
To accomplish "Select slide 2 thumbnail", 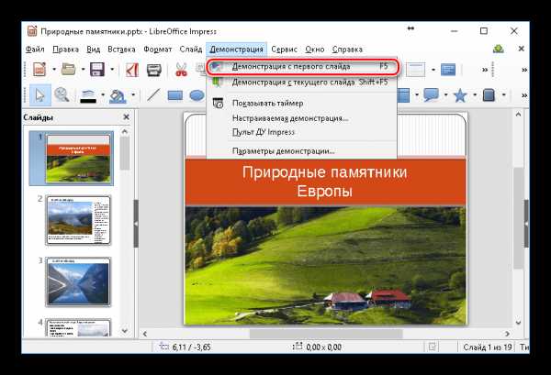I will [x=78, y=220].
